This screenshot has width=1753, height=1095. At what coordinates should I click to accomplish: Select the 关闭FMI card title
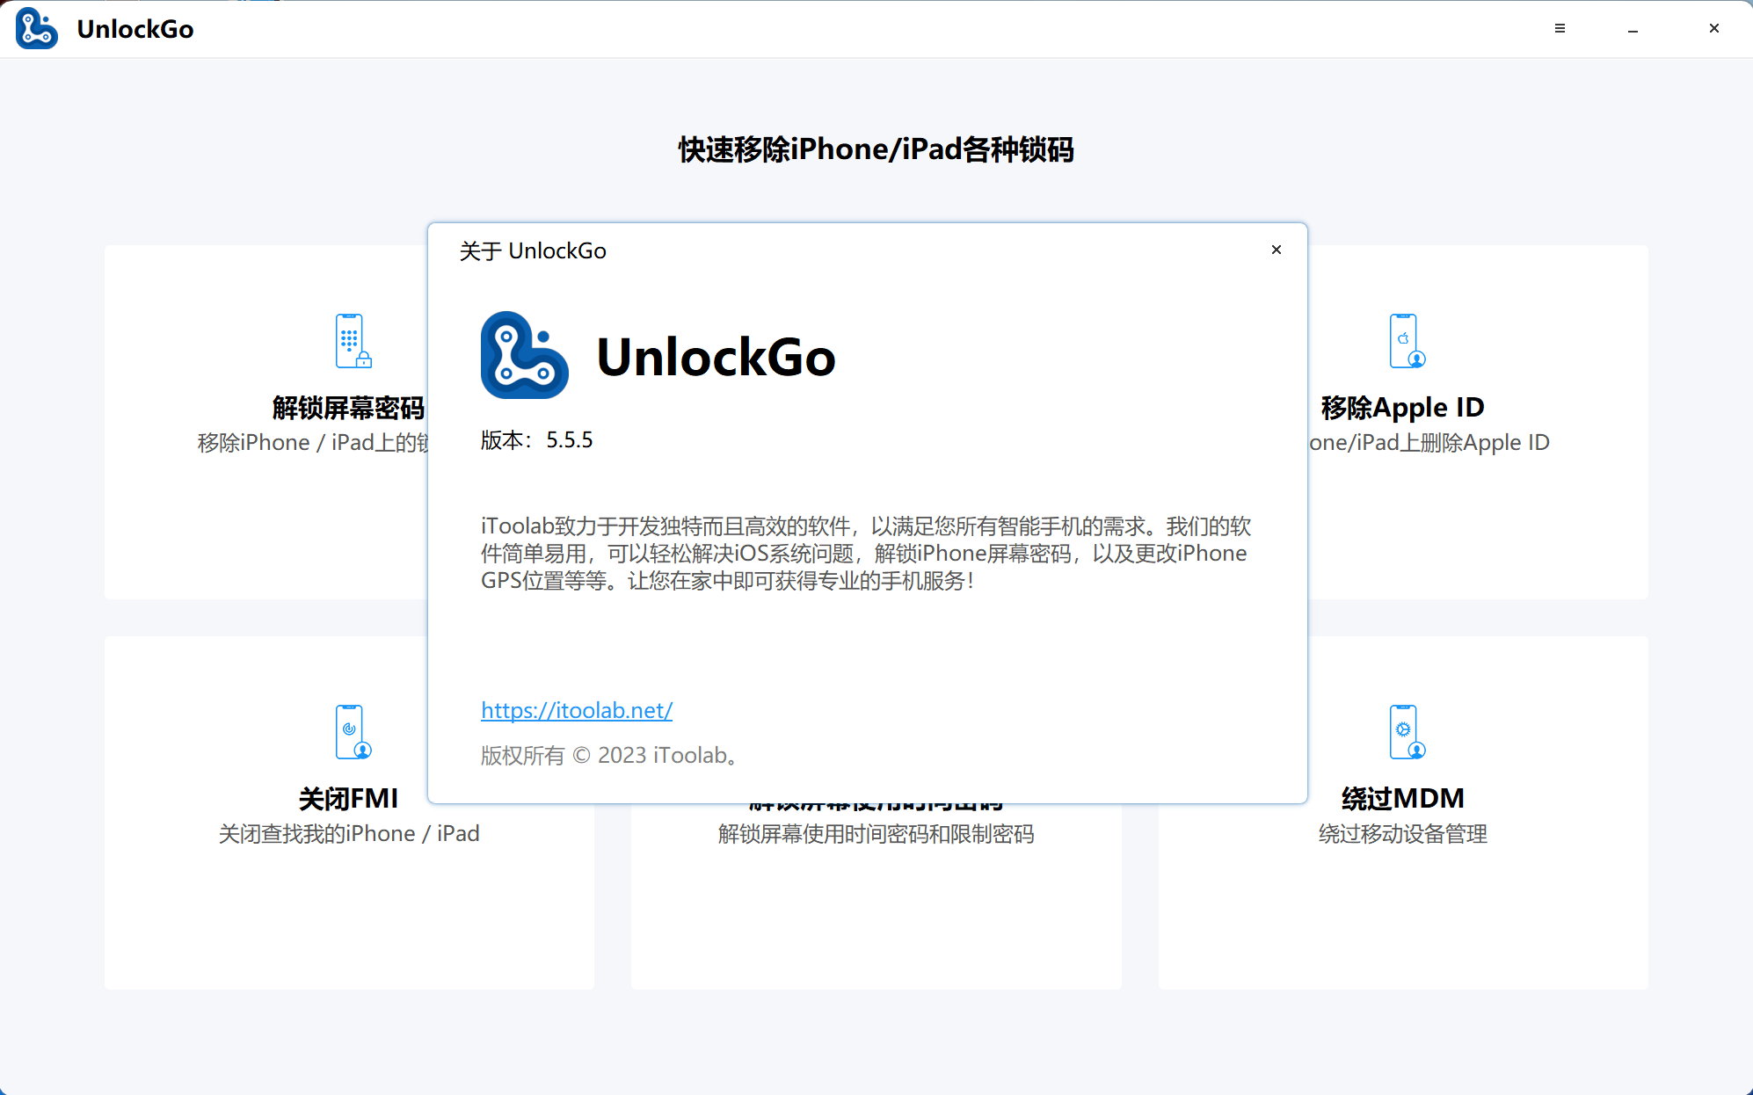coord(348,798)
